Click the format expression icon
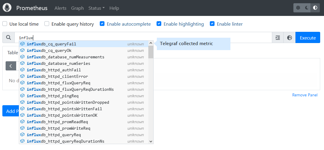324x150 pixels. (278, 38)
